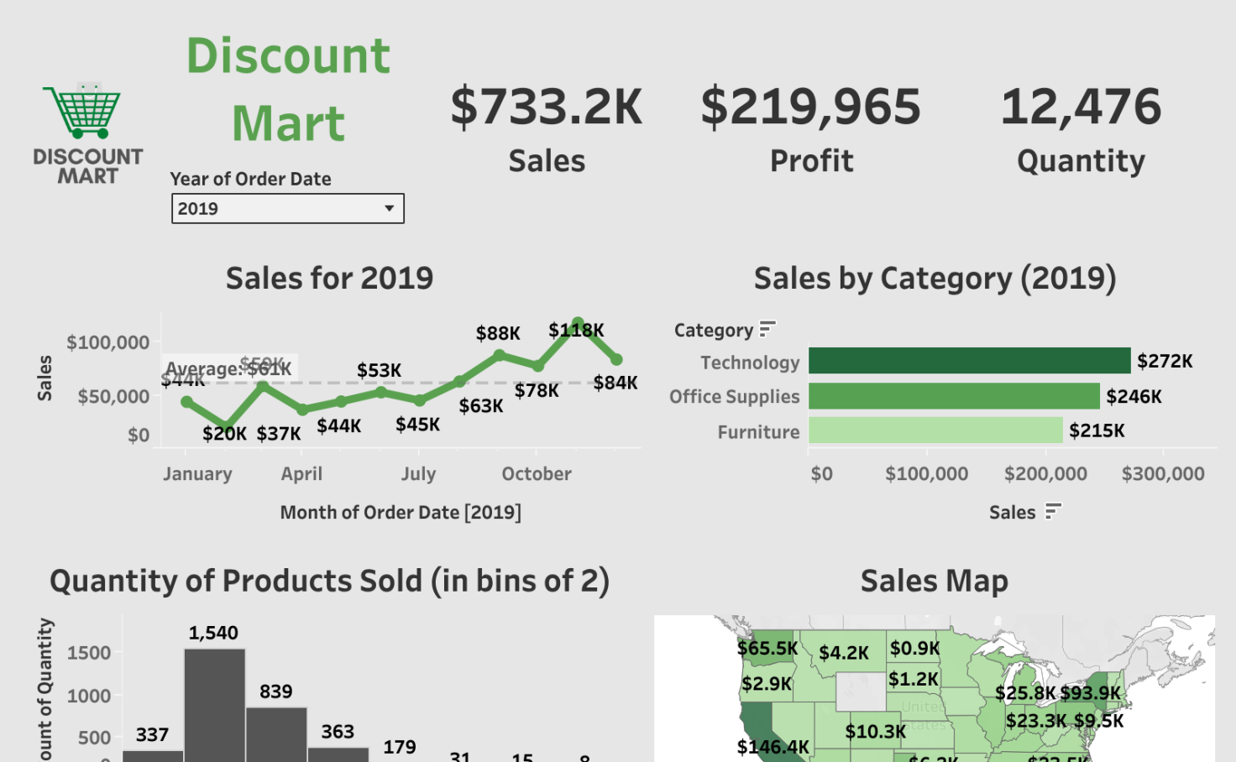The height and width of the screenshot is (762, 1236).
Task: Click the 12,476 Quantity figure
Action: [1081, 107]
